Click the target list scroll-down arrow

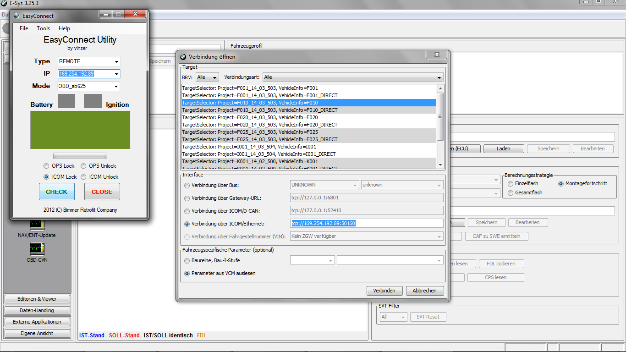coord(440,165)
